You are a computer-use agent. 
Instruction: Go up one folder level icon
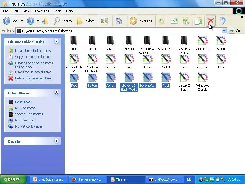(45, 21)
